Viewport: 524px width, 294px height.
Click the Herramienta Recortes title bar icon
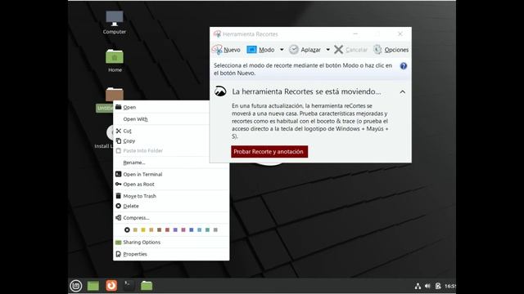coord(217,34)
